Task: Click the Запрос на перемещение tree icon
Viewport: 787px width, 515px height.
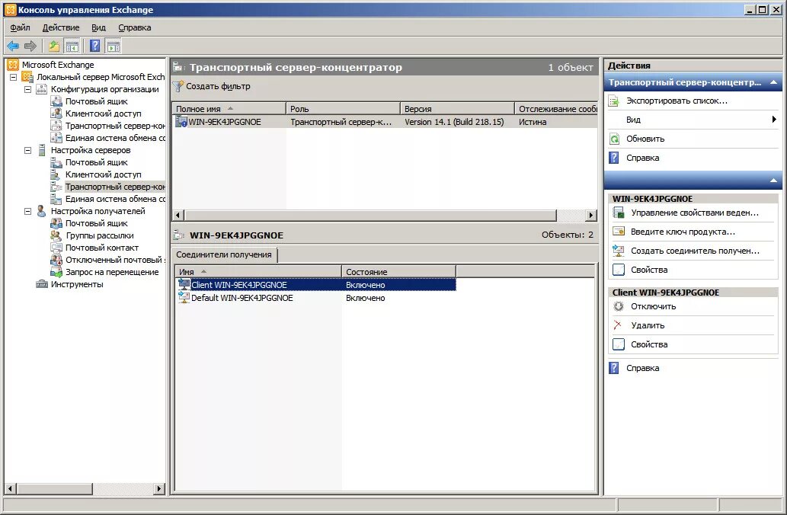Action: coord(56,272)
